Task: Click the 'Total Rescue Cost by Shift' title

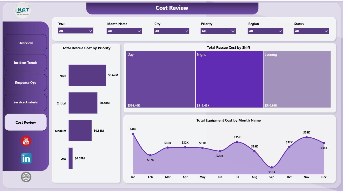Action: pos(229,47)
